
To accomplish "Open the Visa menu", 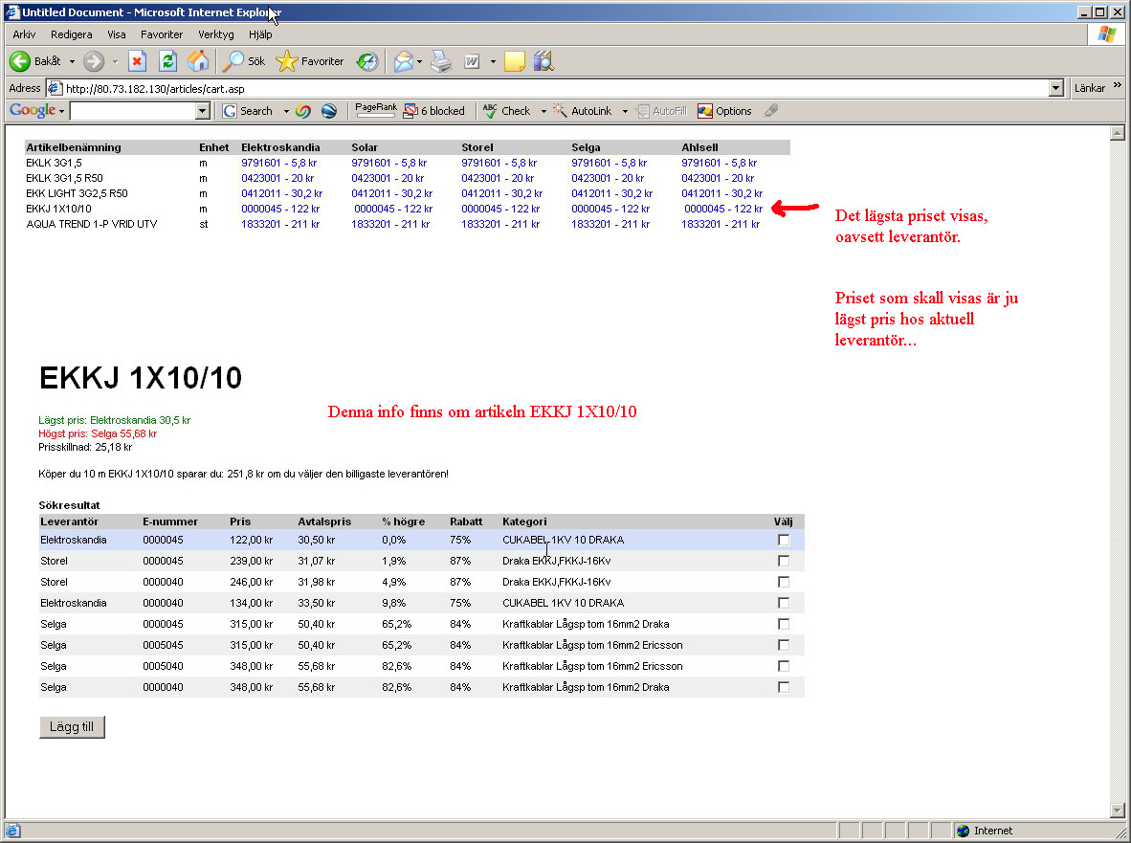I will coord(116,34).
